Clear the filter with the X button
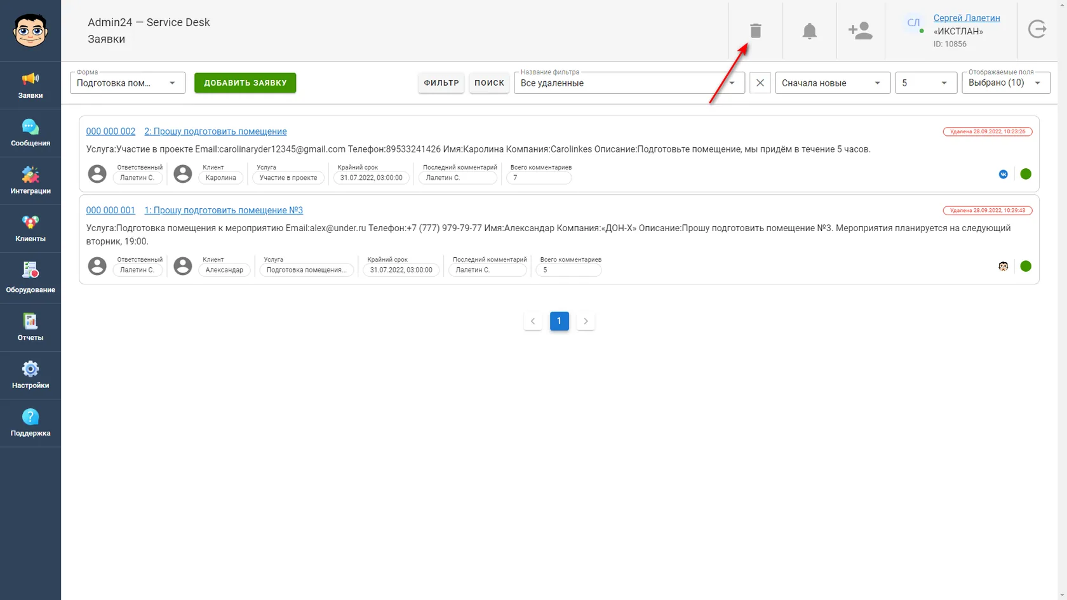Viewport: 1067px width, 600px height. pos(760,83)
